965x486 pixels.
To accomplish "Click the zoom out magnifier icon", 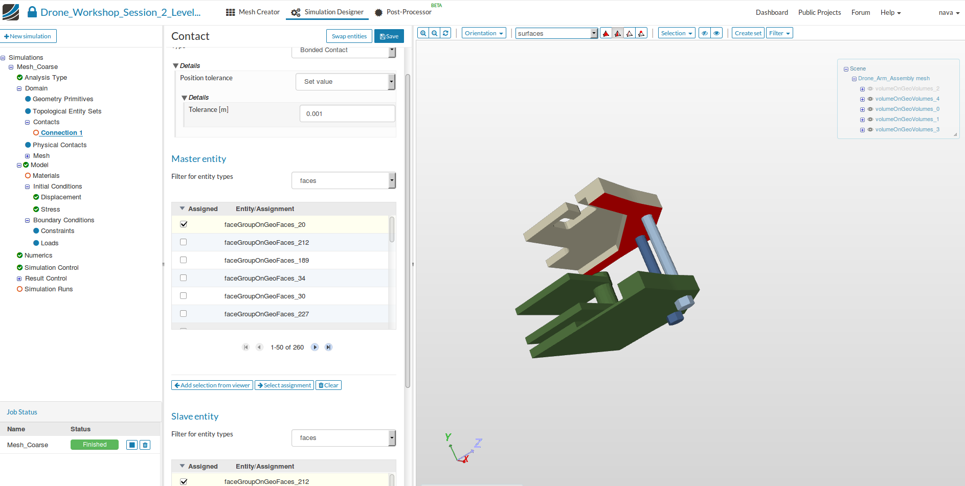I will point(434,33).
